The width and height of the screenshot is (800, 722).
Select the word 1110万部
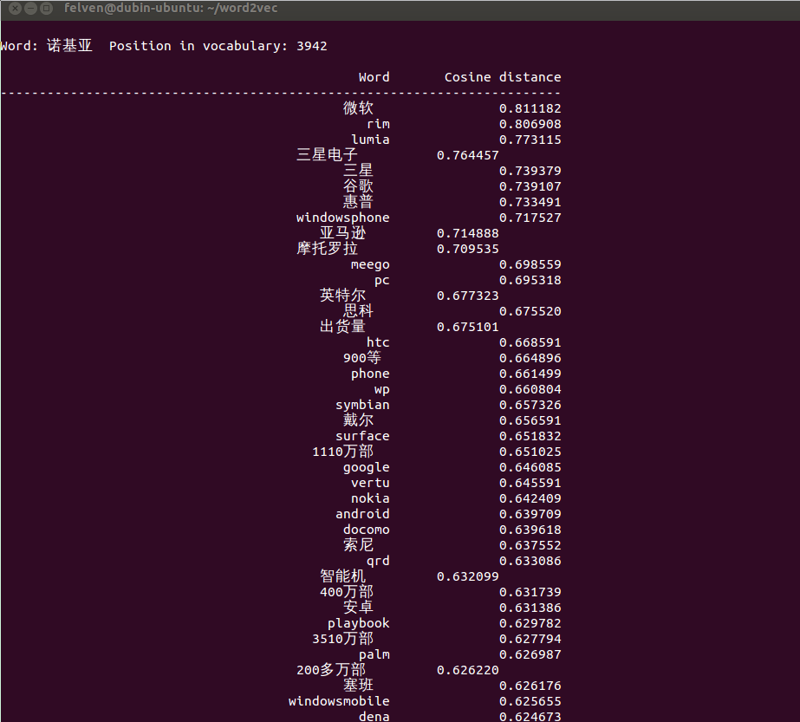pos(343,451)
